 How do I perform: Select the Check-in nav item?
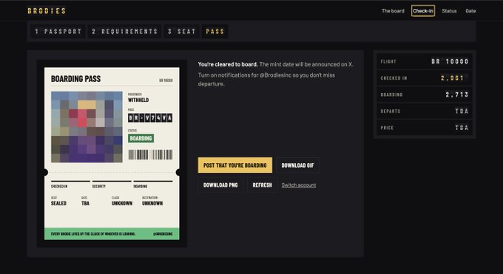(423, 11)
